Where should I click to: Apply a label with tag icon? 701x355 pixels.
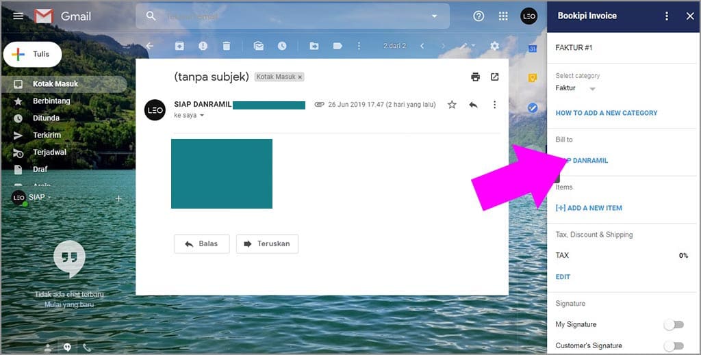pos(337,46)
